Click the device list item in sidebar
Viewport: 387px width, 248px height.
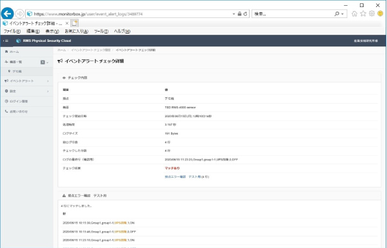pyautogui.click(x=26, y=62)
